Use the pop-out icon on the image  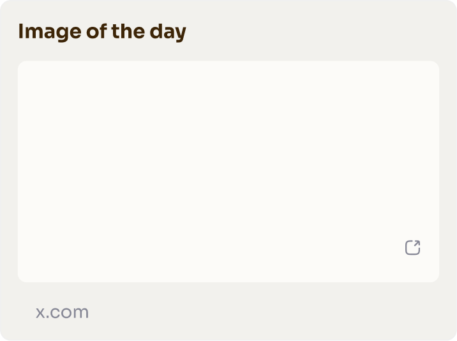(x=412, y=247)
